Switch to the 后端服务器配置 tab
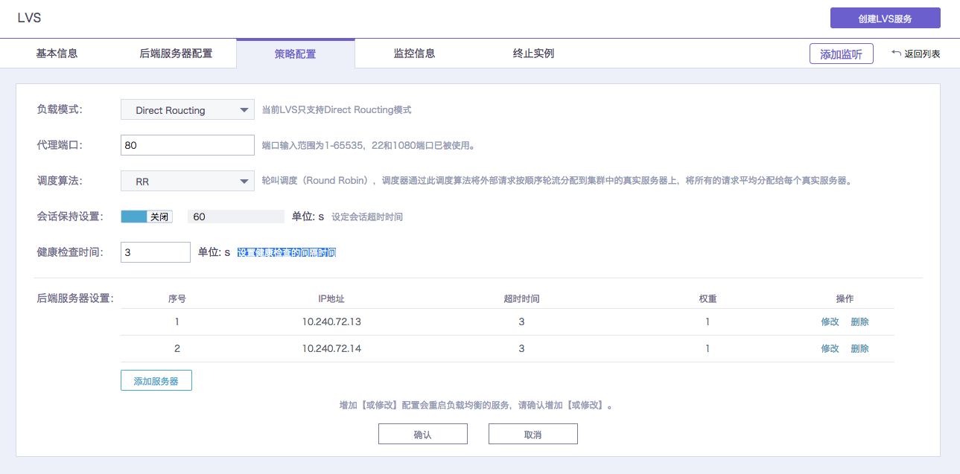The height and width of the screenshot is (474, 960). [x=176, y=54]
